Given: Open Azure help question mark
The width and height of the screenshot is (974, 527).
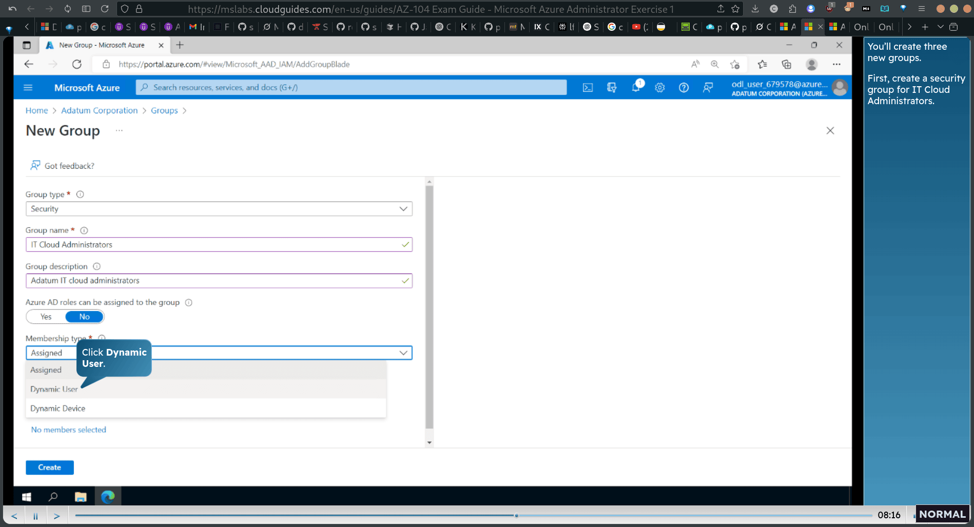Looking at the screenshot, I should click(x=684, y=88).
